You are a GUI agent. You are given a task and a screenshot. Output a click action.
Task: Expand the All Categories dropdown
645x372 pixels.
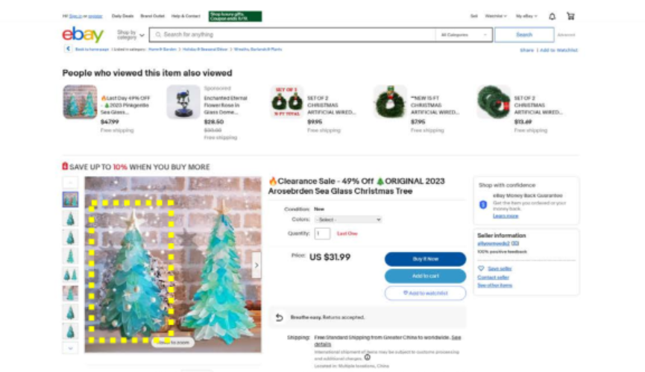pos(464,35)
